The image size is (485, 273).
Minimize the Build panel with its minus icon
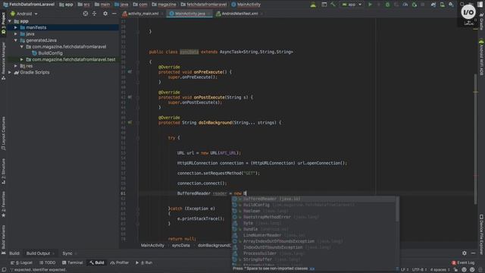[473, 253]
